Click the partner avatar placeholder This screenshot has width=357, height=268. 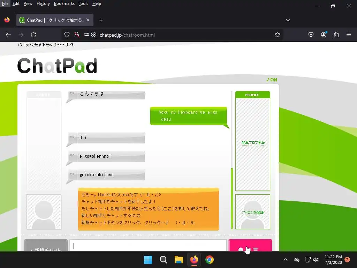pos(44,212)
